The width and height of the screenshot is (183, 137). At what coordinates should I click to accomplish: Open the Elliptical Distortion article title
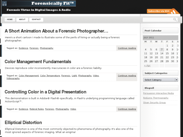23,123
